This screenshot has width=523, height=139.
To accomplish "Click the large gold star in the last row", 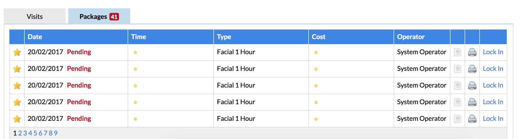I will point(17,119).
